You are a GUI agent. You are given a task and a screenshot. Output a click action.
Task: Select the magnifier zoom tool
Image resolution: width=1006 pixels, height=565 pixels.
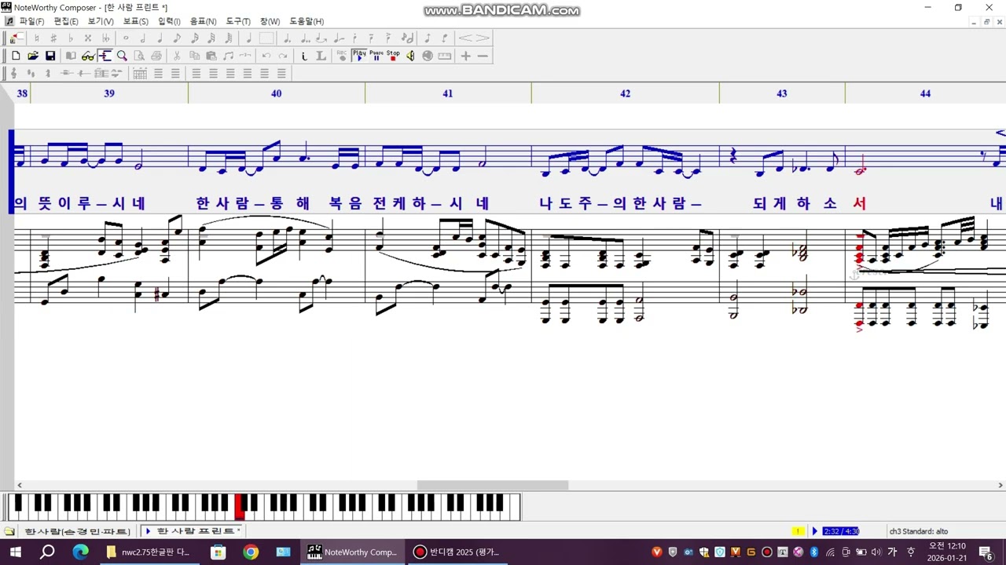tap(122, 56)
